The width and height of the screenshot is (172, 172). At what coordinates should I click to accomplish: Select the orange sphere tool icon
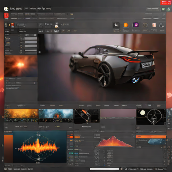tap(126, 25)
